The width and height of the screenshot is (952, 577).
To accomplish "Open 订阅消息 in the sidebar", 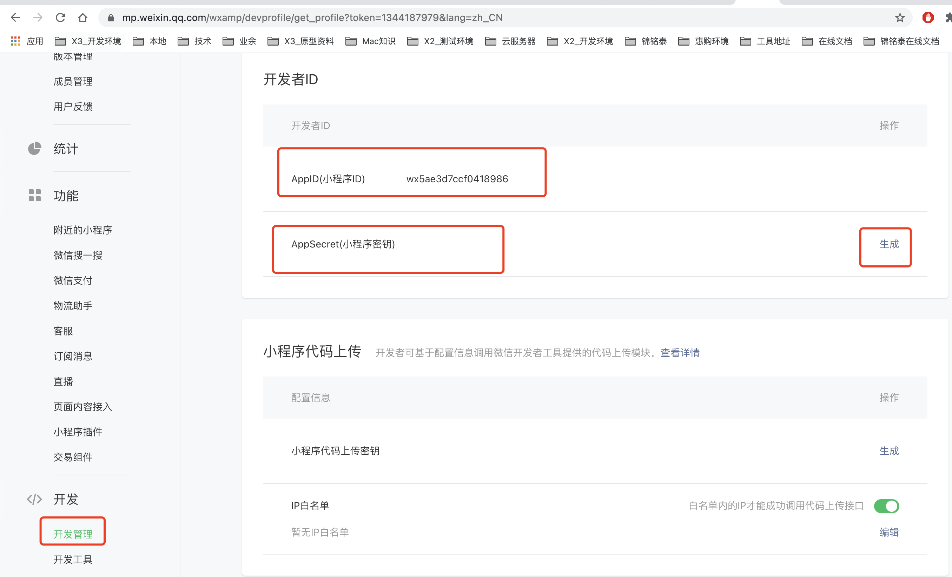I will pos(73,356).
